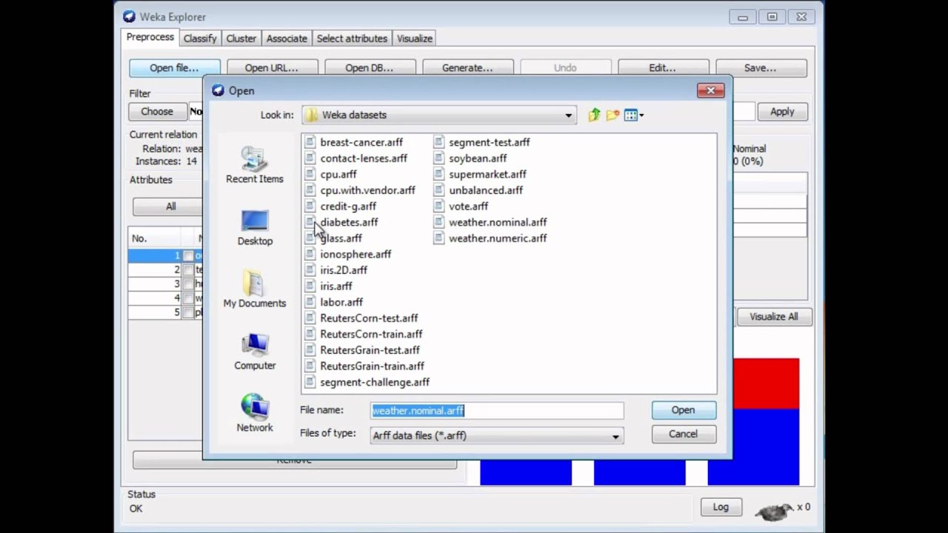Select glass.arff in file list
Screen dimensions: 948x533
[x=341, y=238]
